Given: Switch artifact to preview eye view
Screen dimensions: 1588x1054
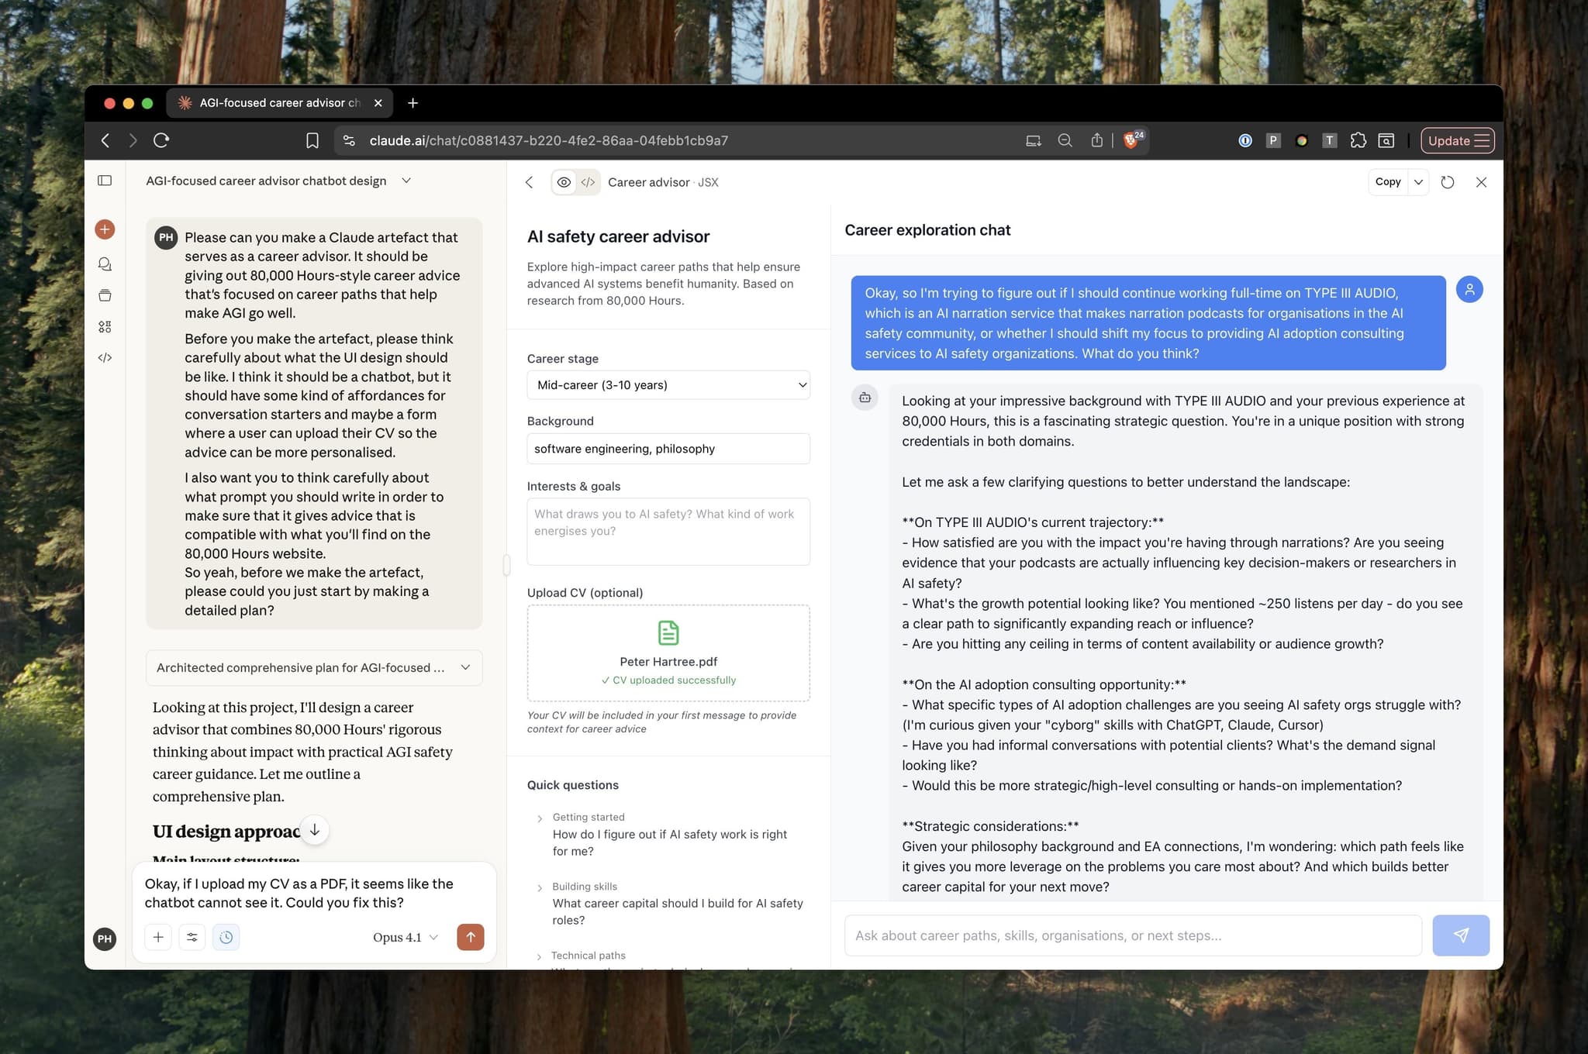Looking at the screenshot, I should [x=564, y=182].
